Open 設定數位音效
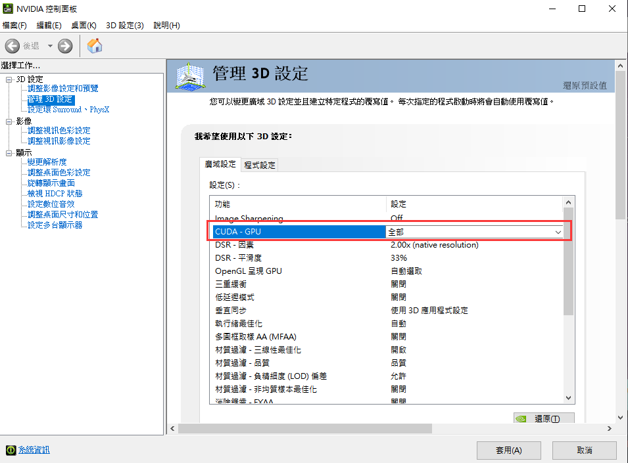This screenshot has height=463, width=628. [x=51, y=204]
